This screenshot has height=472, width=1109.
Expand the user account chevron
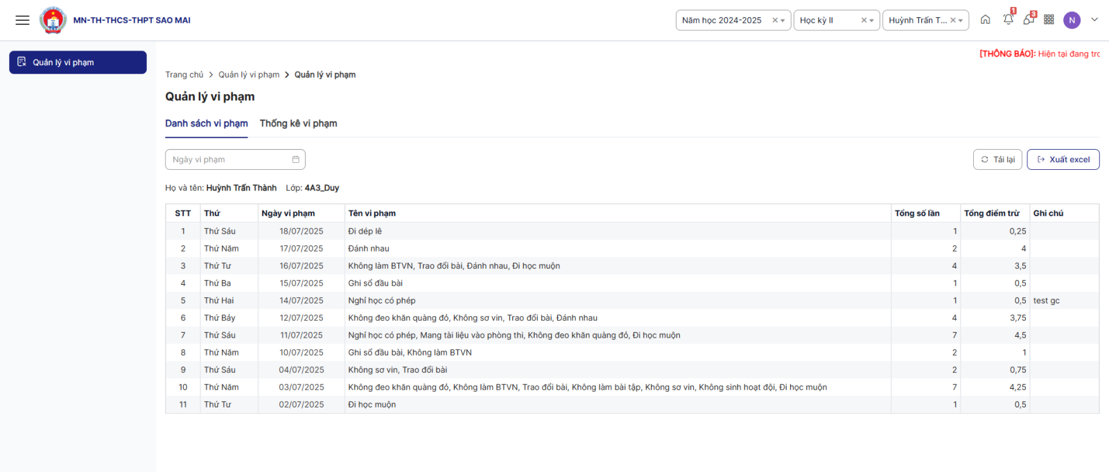click(x=1094, y=20)
